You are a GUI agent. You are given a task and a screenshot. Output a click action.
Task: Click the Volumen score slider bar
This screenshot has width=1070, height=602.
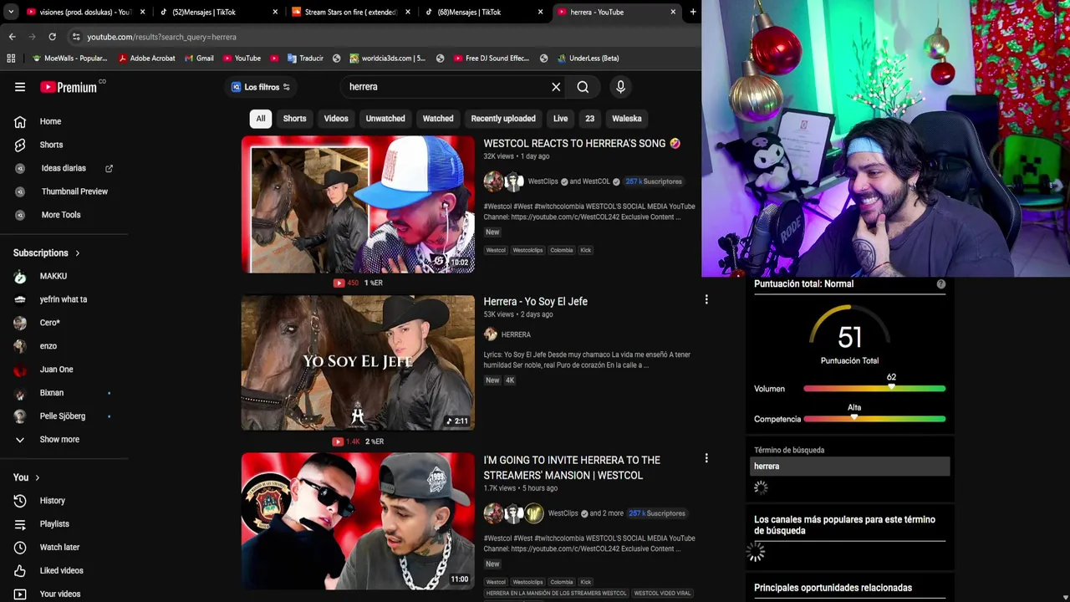[874, 389]
